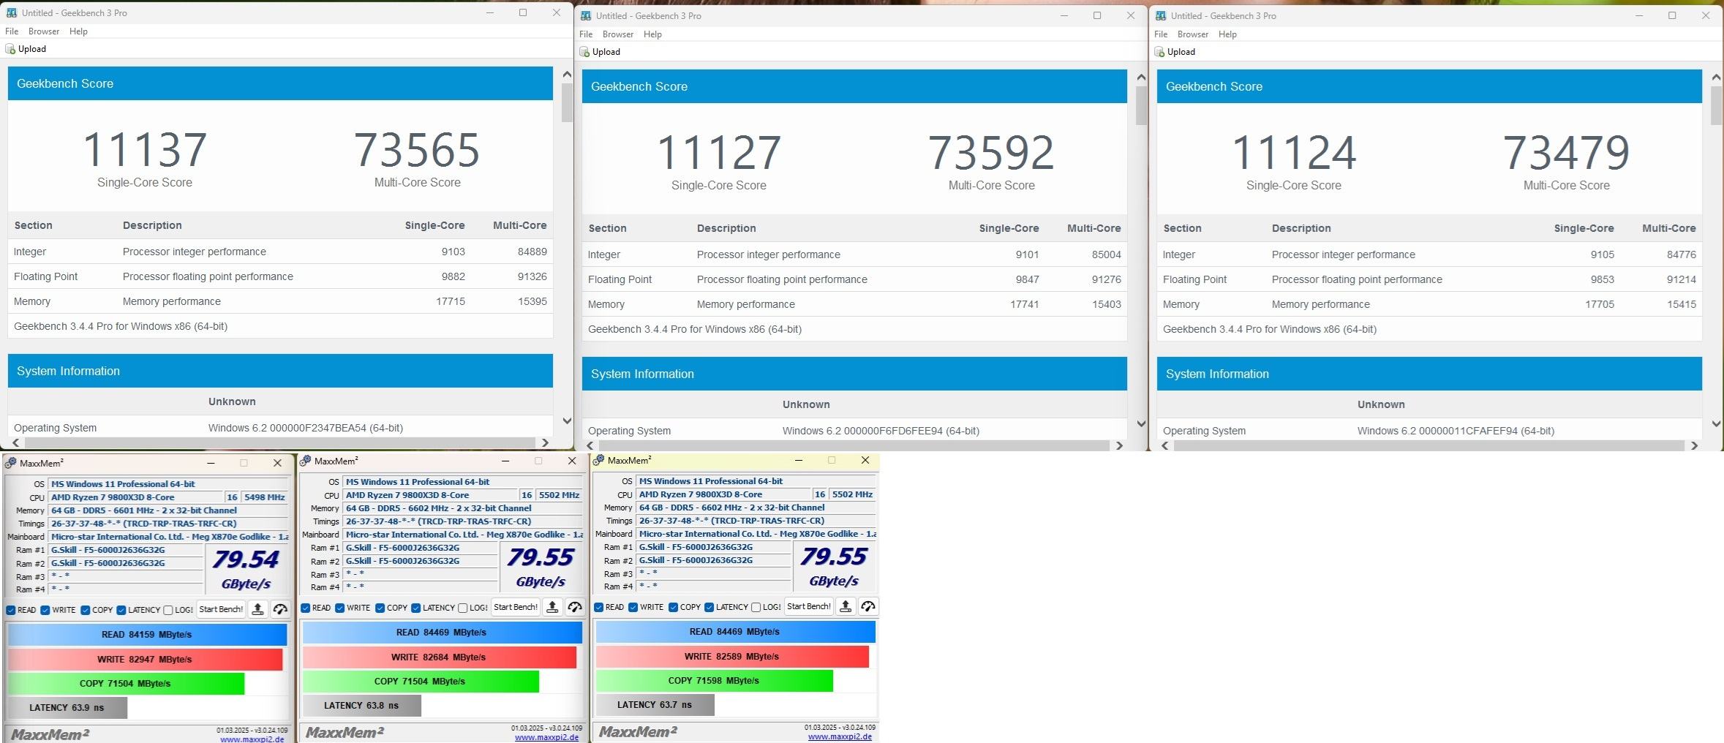Click the speedometer icon in the 63.8 ns MaxxMem window

[575, 607]
